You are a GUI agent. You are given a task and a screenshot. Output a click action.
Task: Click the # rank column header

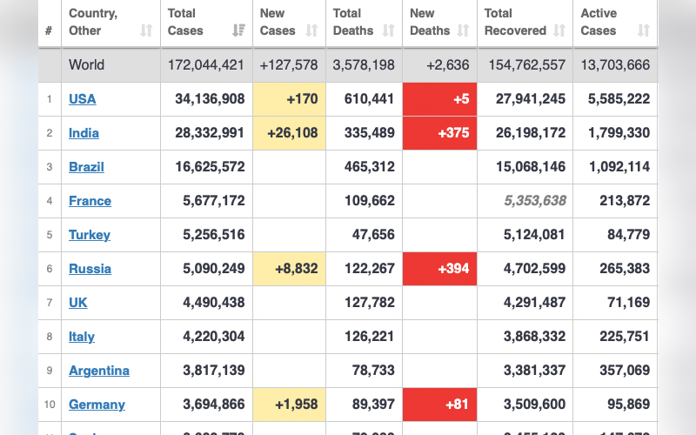49,30
